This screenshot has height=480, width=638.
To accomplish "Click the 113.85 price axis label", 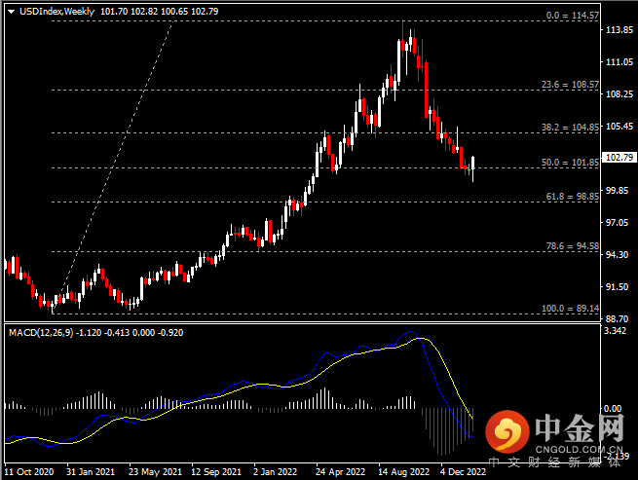I will [617, 29].
